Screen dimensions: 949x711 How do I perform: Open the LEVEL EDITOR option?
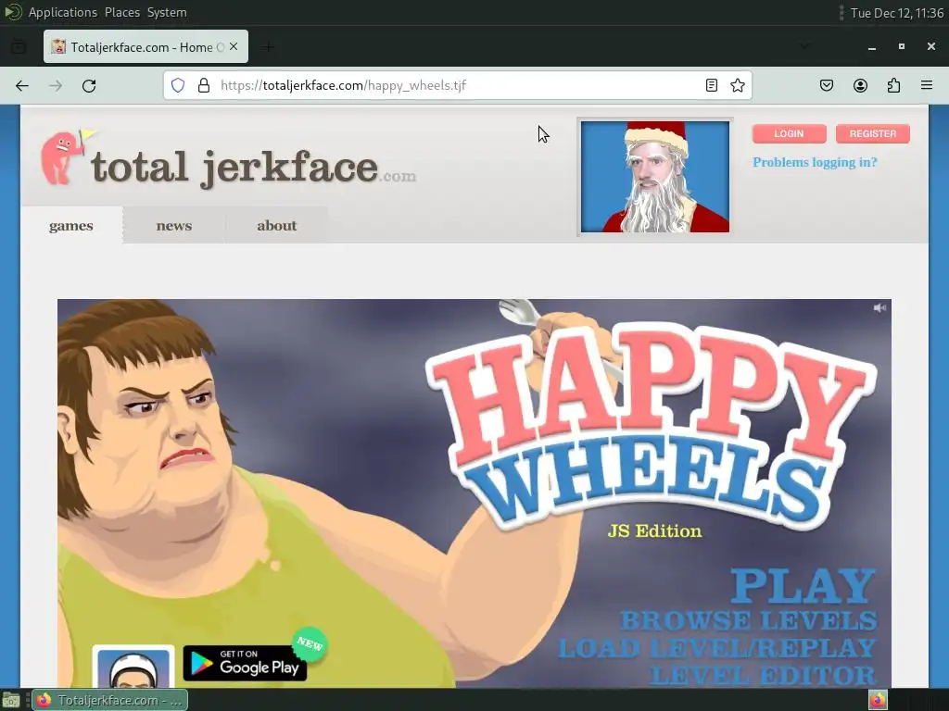[x=764, y=675]
